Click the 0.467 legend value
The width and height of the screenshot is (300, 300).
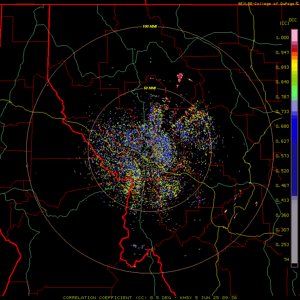282,186
